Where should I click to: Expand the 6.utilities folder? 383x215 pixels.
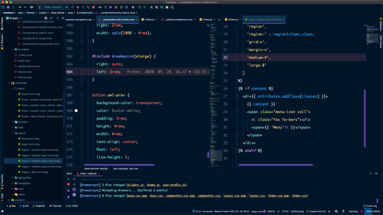click(x=12, y=49)
